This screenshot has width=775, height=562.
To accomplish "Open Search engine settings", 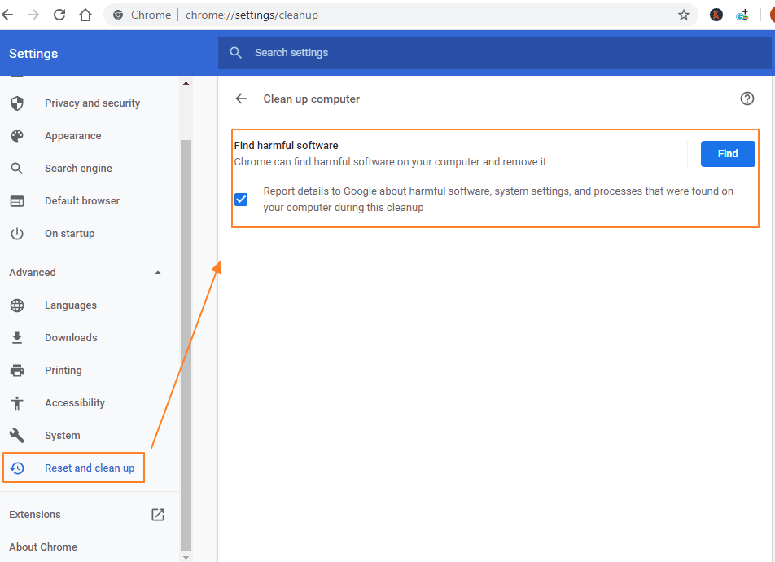I will coord(78,169).
